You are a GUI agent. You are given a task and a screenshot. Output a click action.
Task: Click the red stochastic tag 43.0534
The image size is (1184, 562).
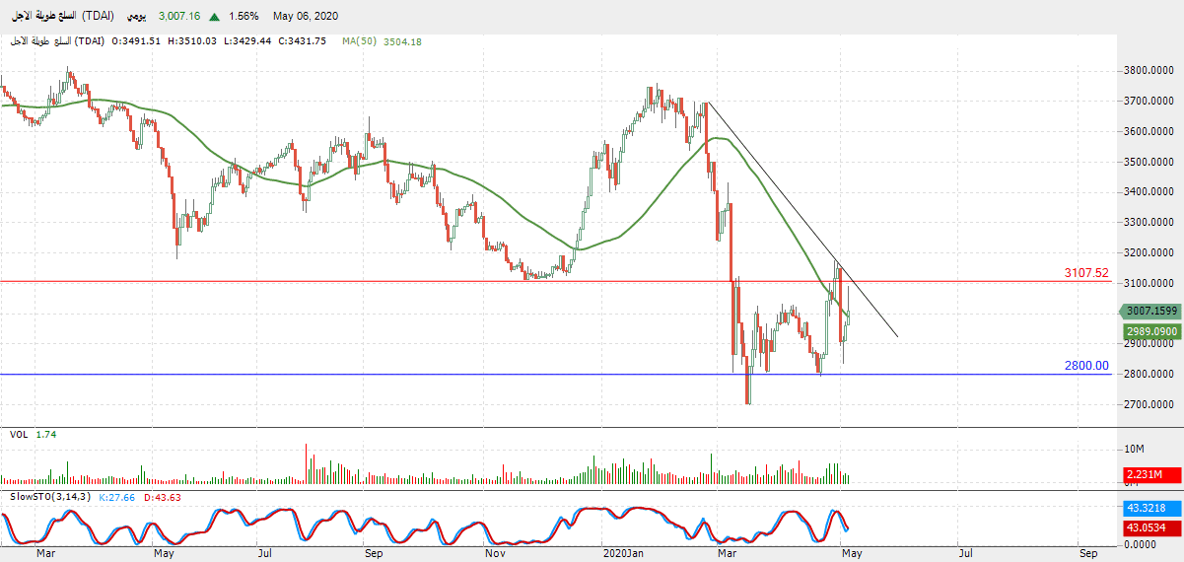point(1151,527)
